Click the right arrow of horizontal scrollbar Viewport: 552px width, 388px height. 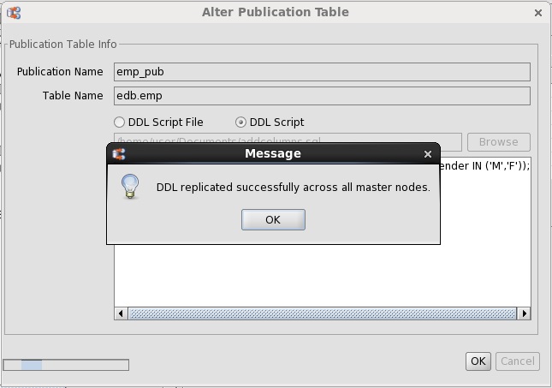coord(525,313)
